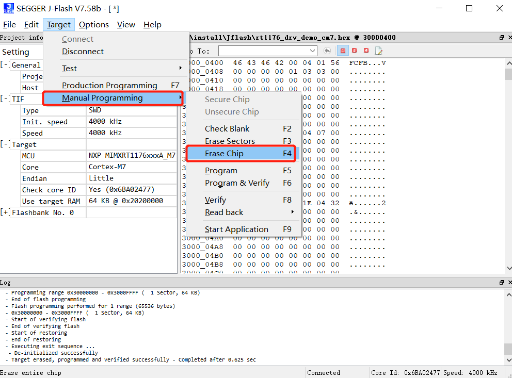Undock the hex data window
The width and height of the screenshot is (512, 378).
click(501, 38)
